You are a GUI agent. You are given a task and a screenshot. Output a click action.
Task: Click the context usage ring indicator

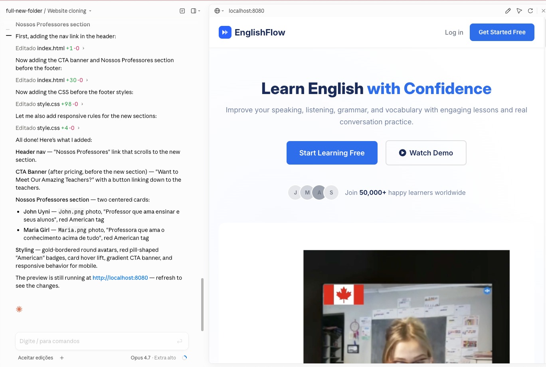pos(184,358)
